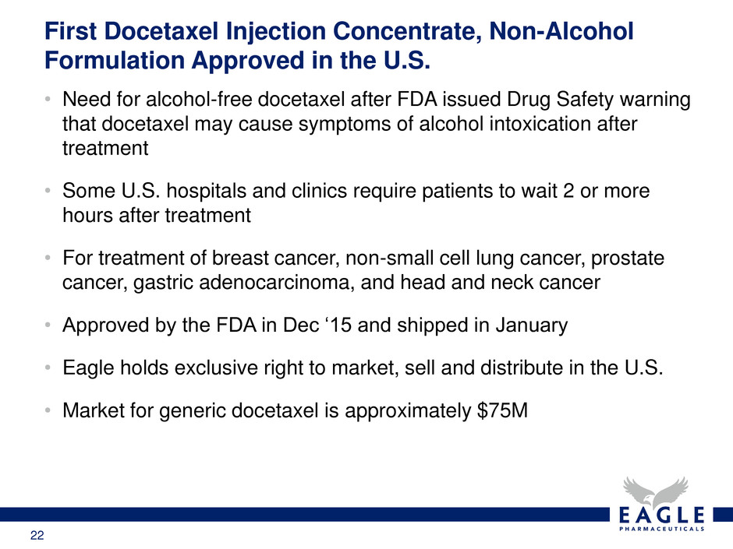Click the EAGLE wordmark text
Viewport: 733px width, 549px height.
pos(661,515)
